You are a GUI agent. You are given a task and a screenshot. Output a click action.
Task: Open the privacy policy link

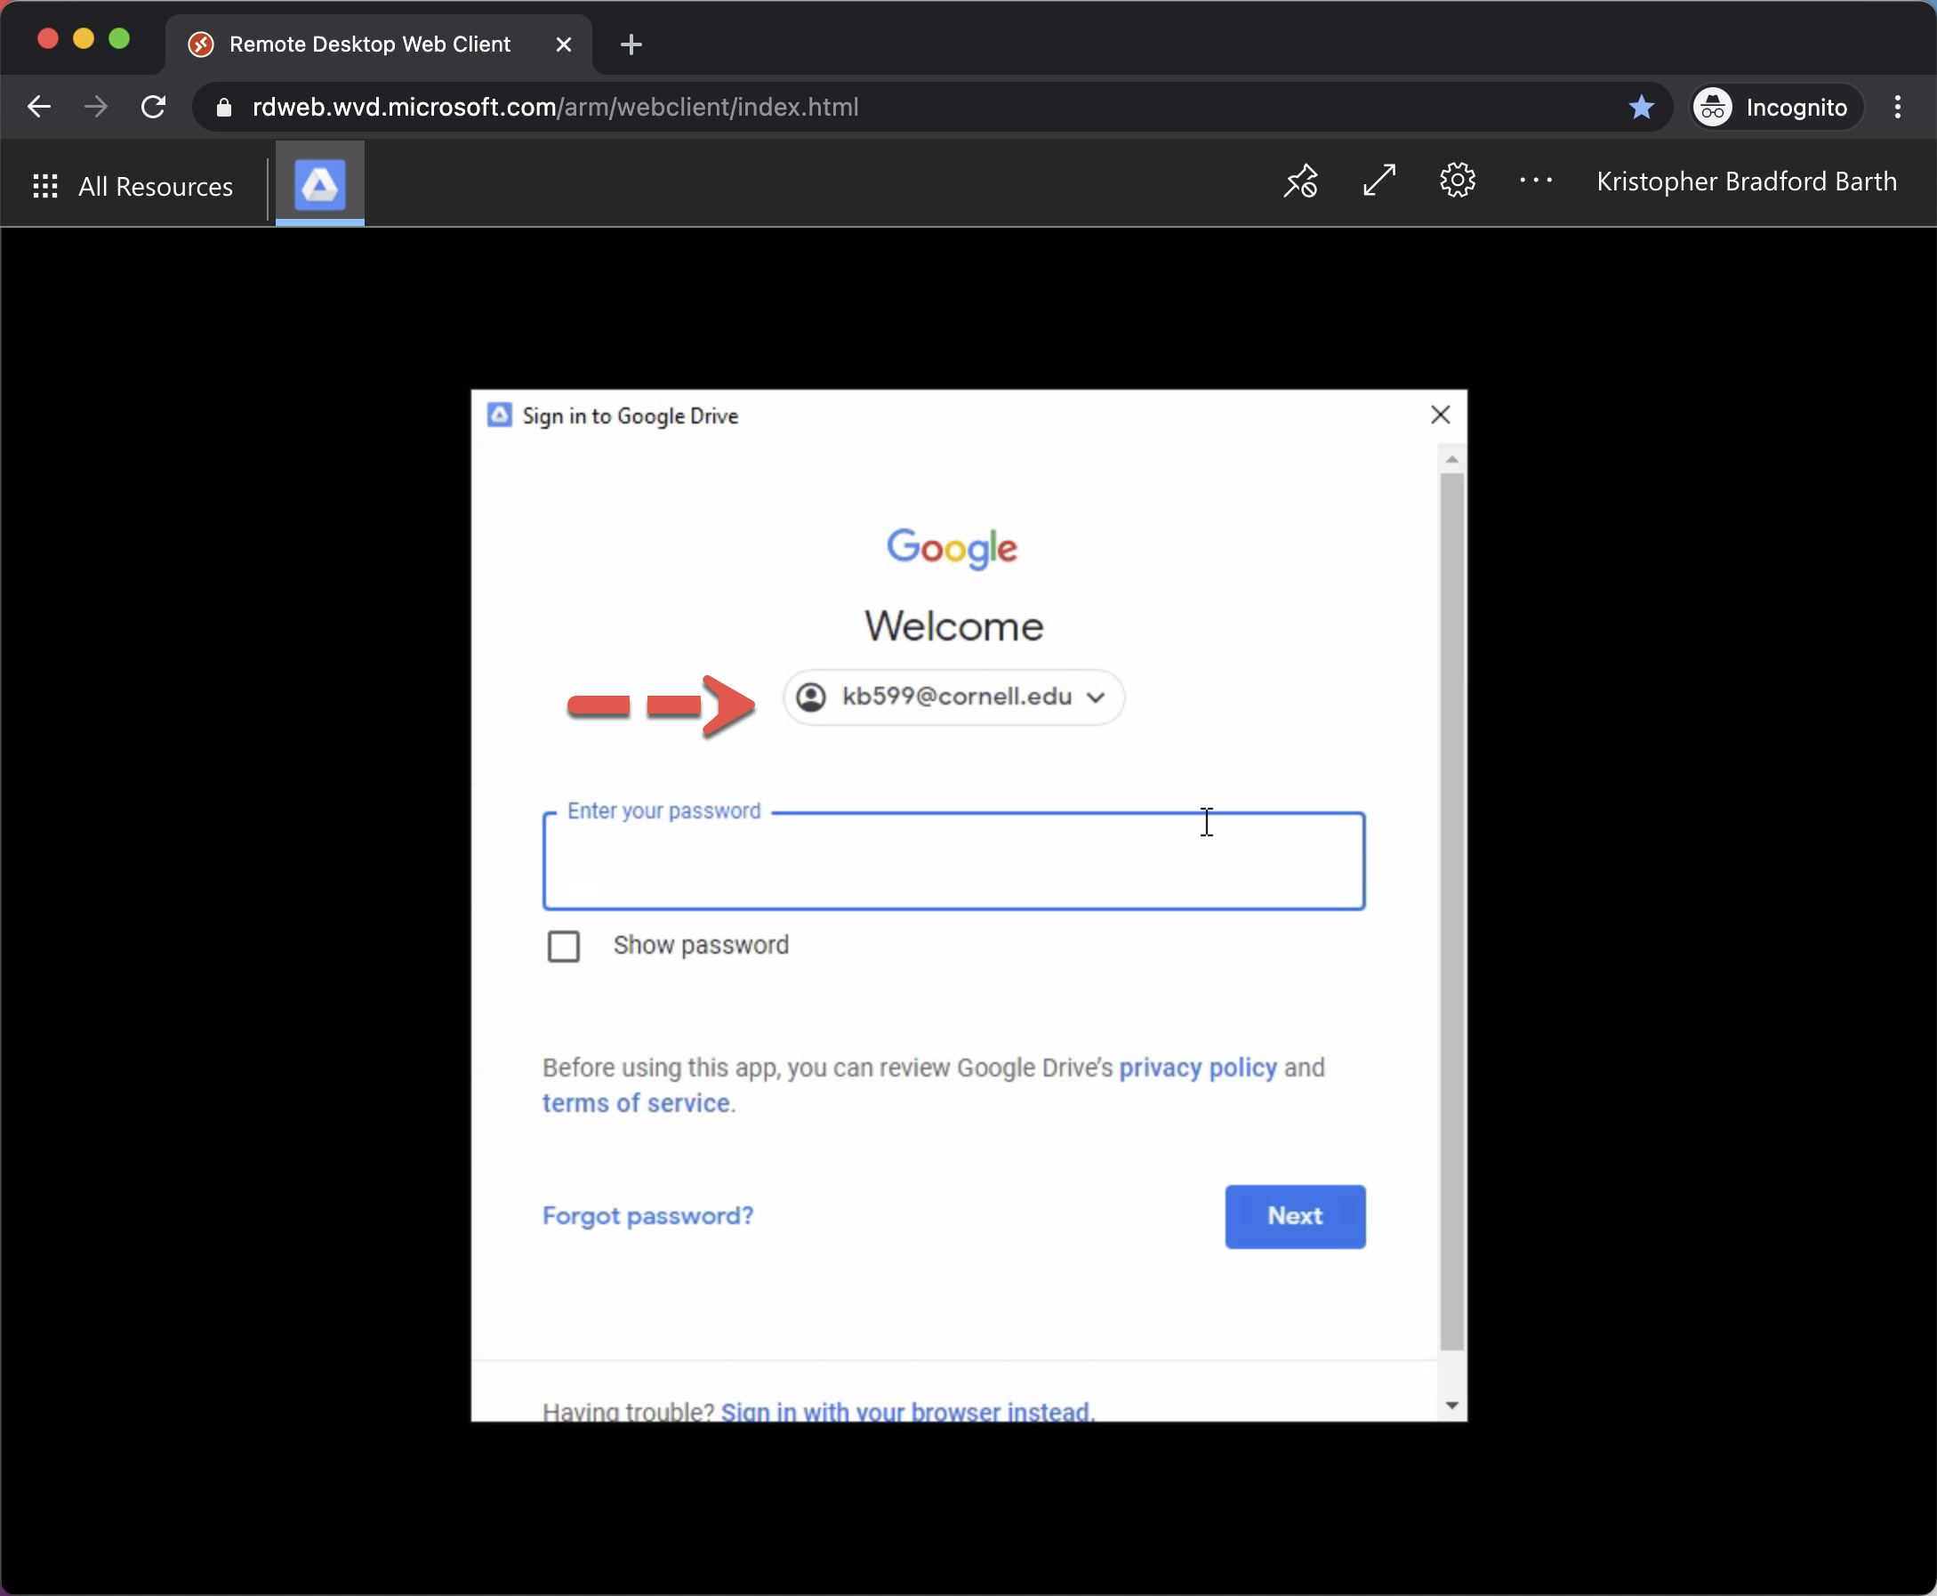[x=1197, y=1068]
